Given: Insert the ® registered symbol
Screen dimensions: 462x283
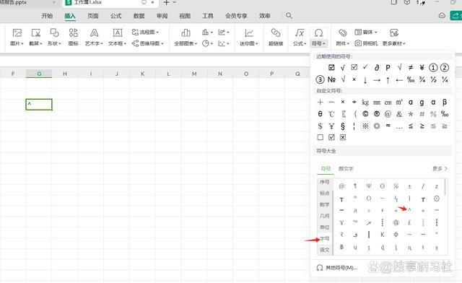Looking at the screenshot, I should 377,114.
